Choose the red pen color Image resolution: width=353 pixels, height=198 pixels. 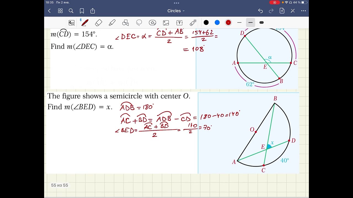click(x=228, y=23)
